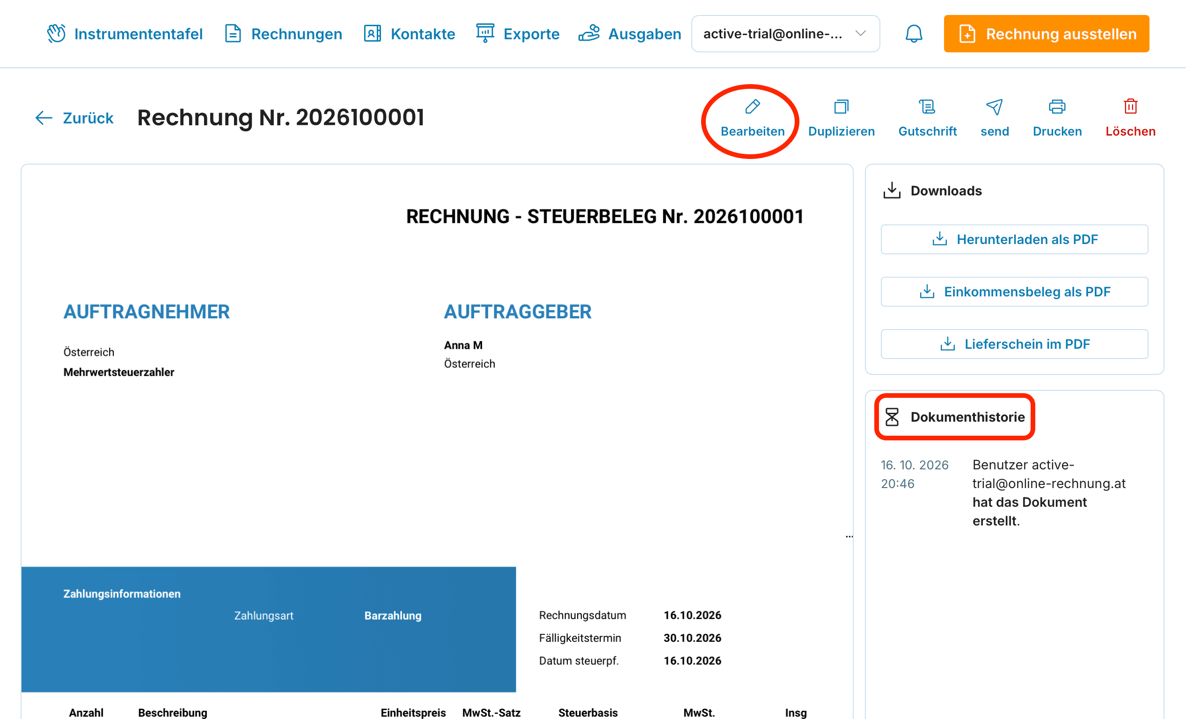Click the heading 'Rechnung Nr. 2026100001'
This screenshot has height=719, width=1186.
coord(281,118)
